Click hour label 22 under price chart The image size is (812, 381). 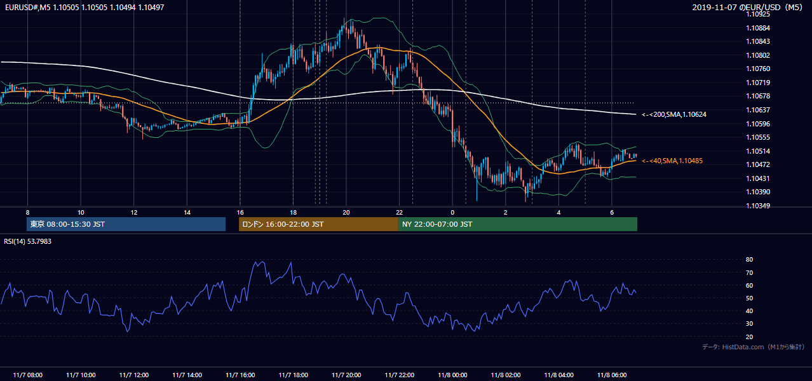(x=400, y=212)
